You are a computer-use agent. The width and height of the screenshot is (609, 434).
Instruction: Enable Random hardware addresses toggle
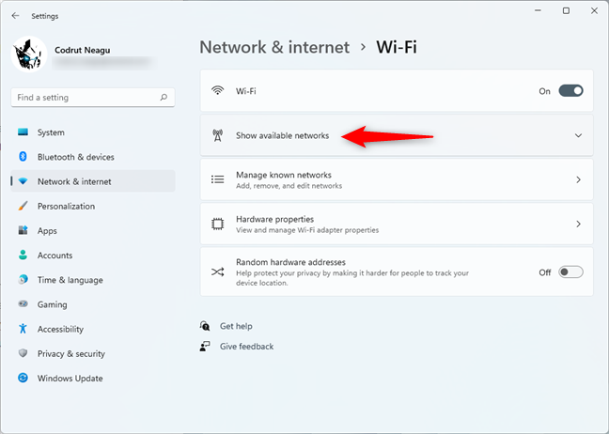(570, 272)
